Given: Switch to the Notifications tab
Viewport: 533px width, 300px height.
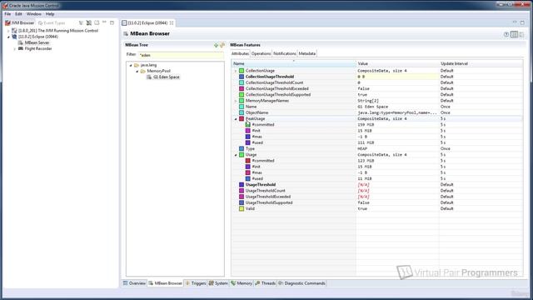Looking at the screenshot, I should [285, 53].
